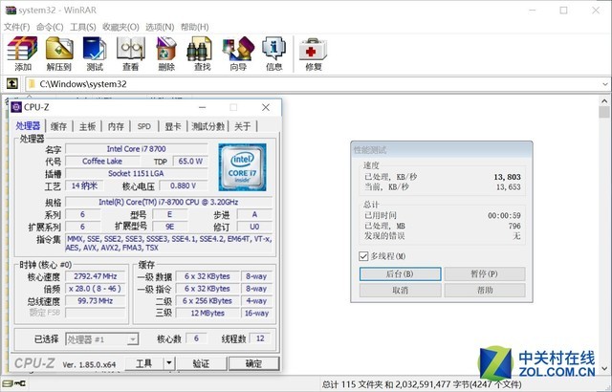Click the up-one-level folder arrow icon
The width and height of the screenshot is (612, 392).
12,83
